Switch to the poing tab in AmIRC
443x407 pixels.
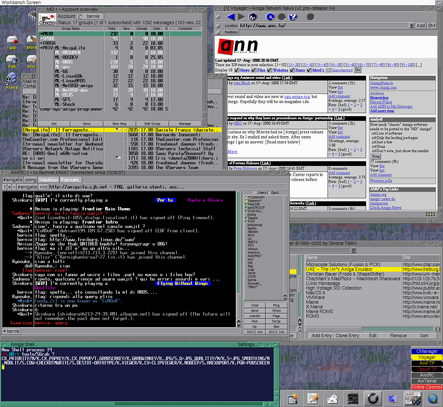(x=31, y=180)
